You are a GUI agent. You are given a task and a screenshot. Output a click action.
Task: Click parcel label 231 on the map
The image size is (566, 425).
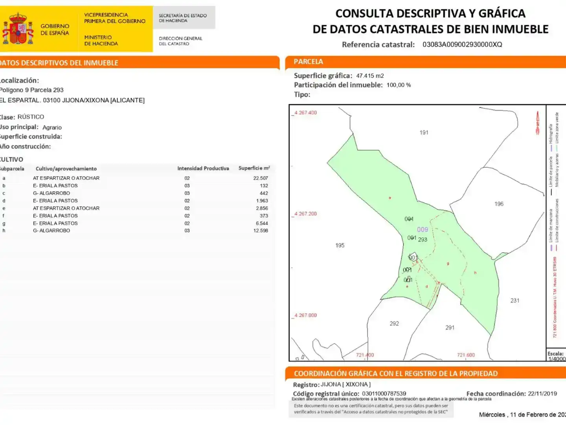[515, 300]
